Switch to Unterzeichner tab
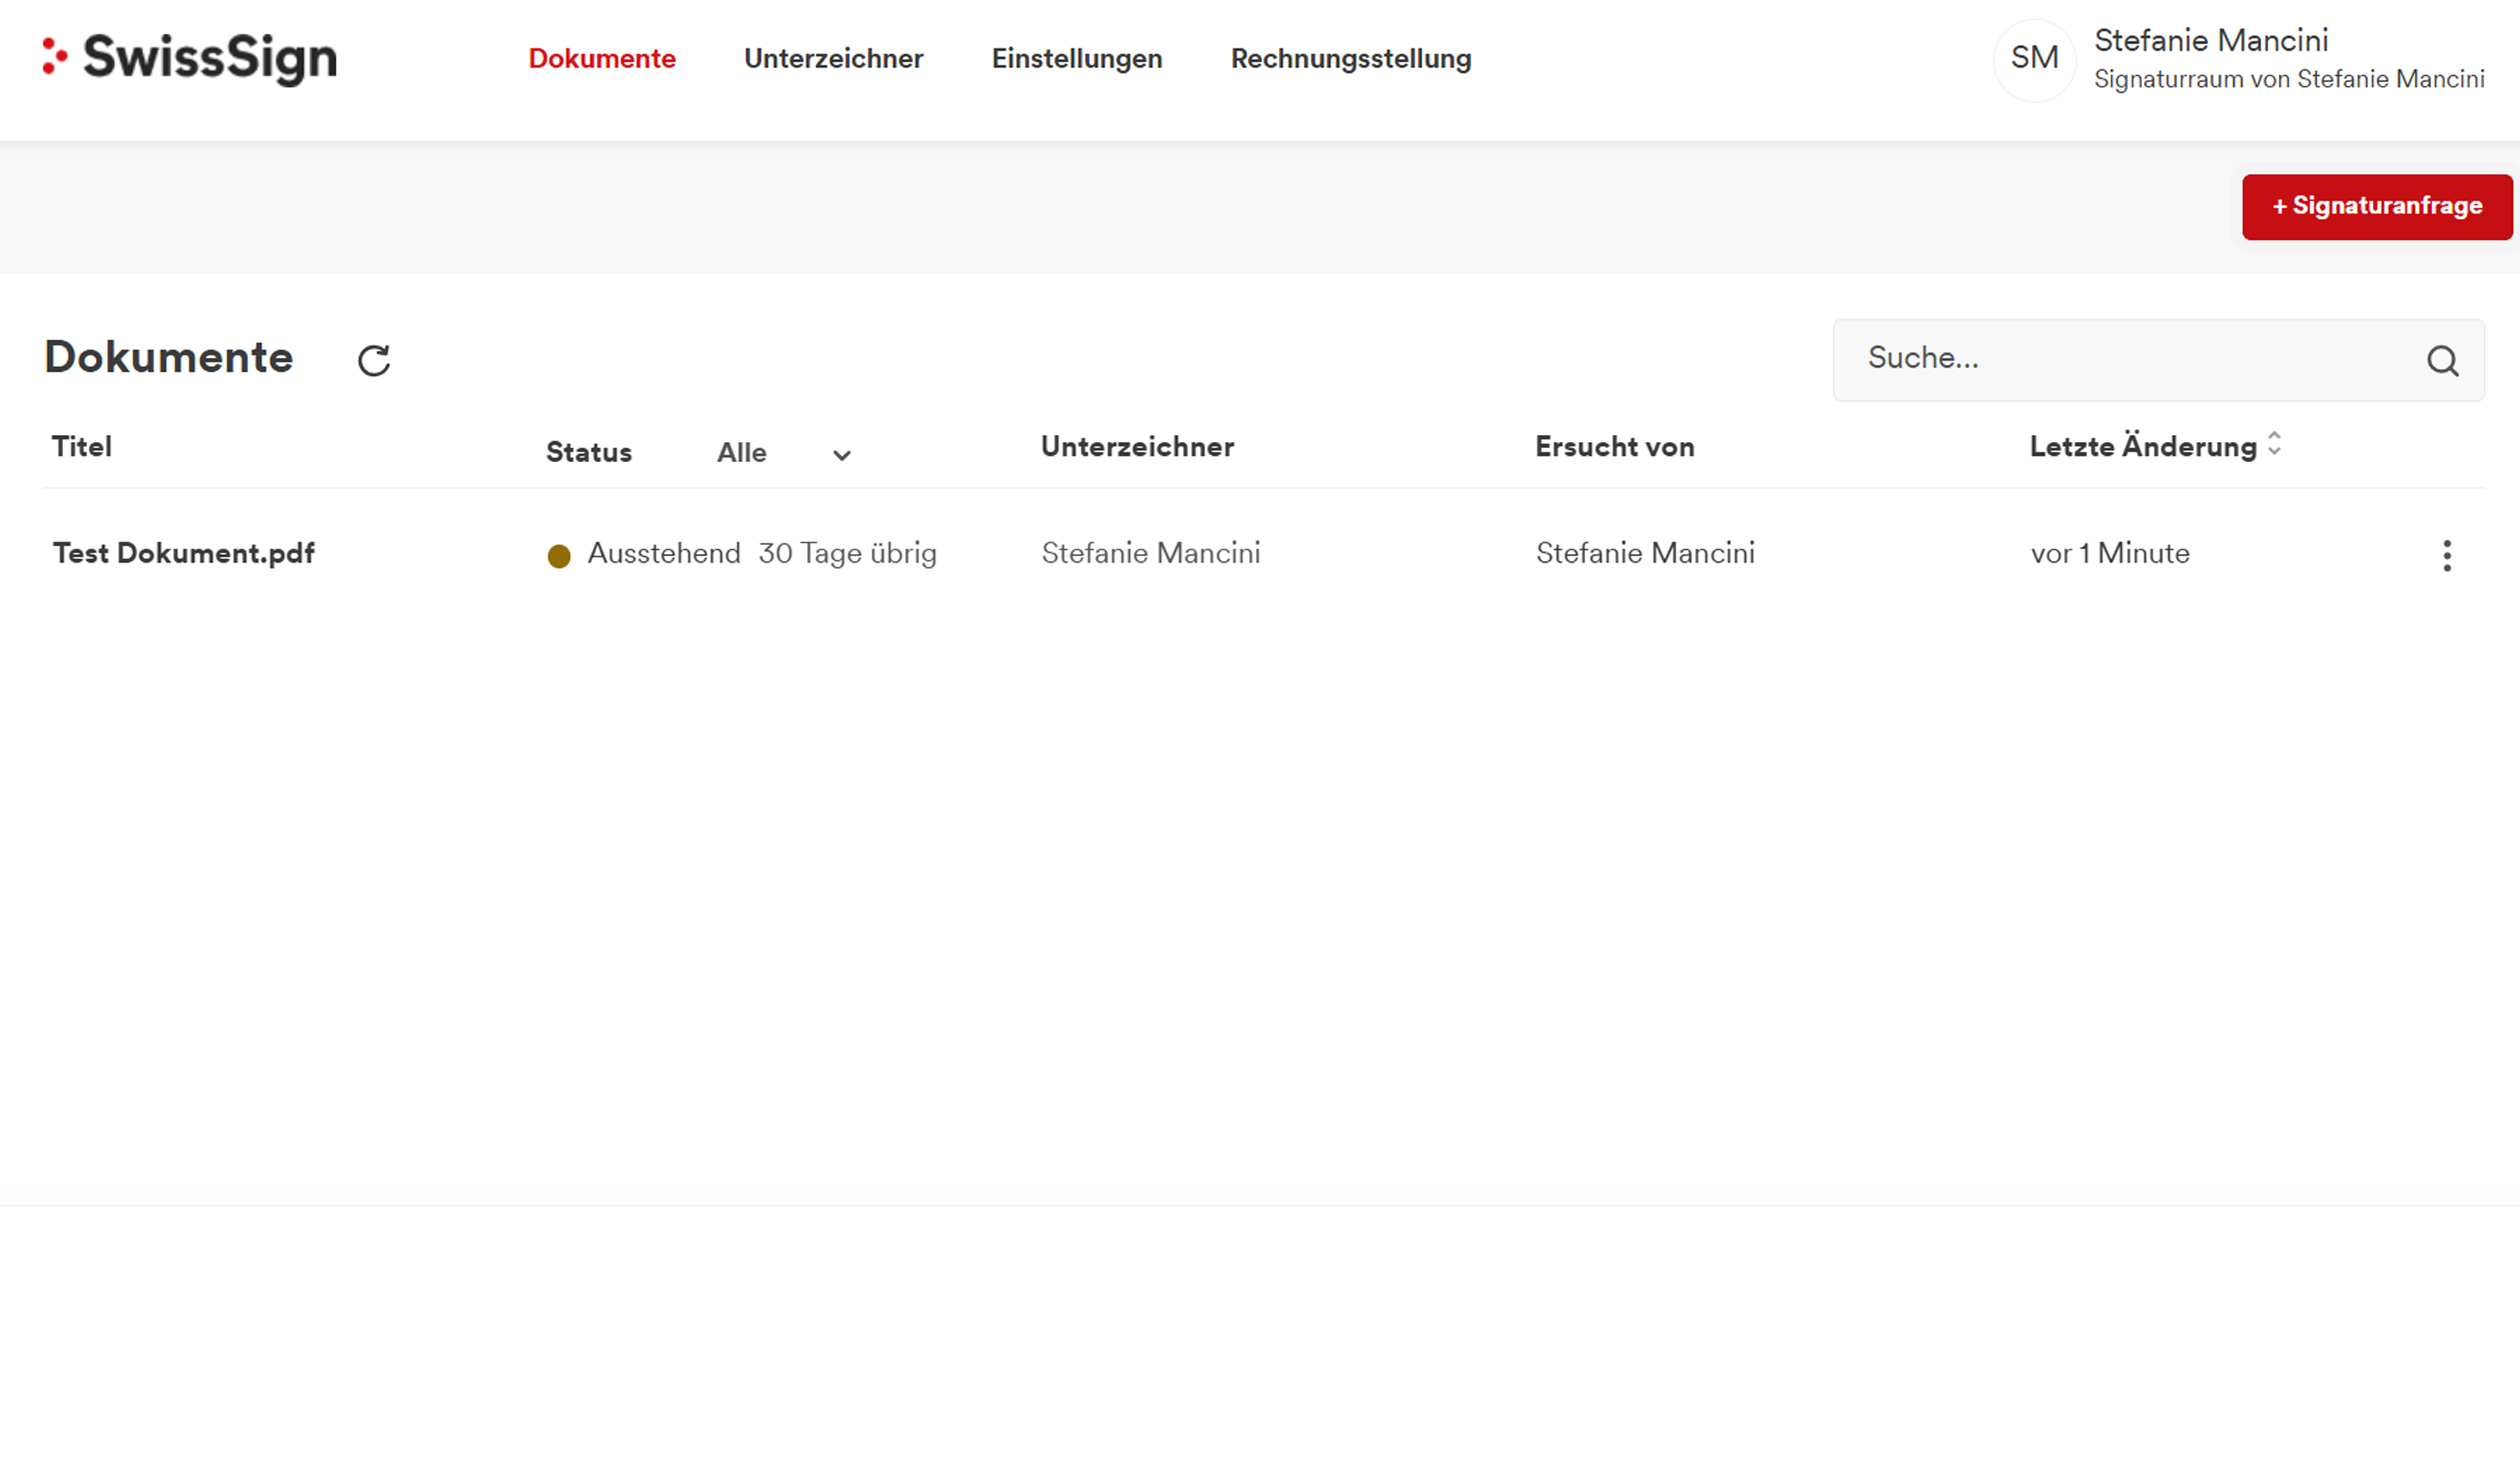 833,59
